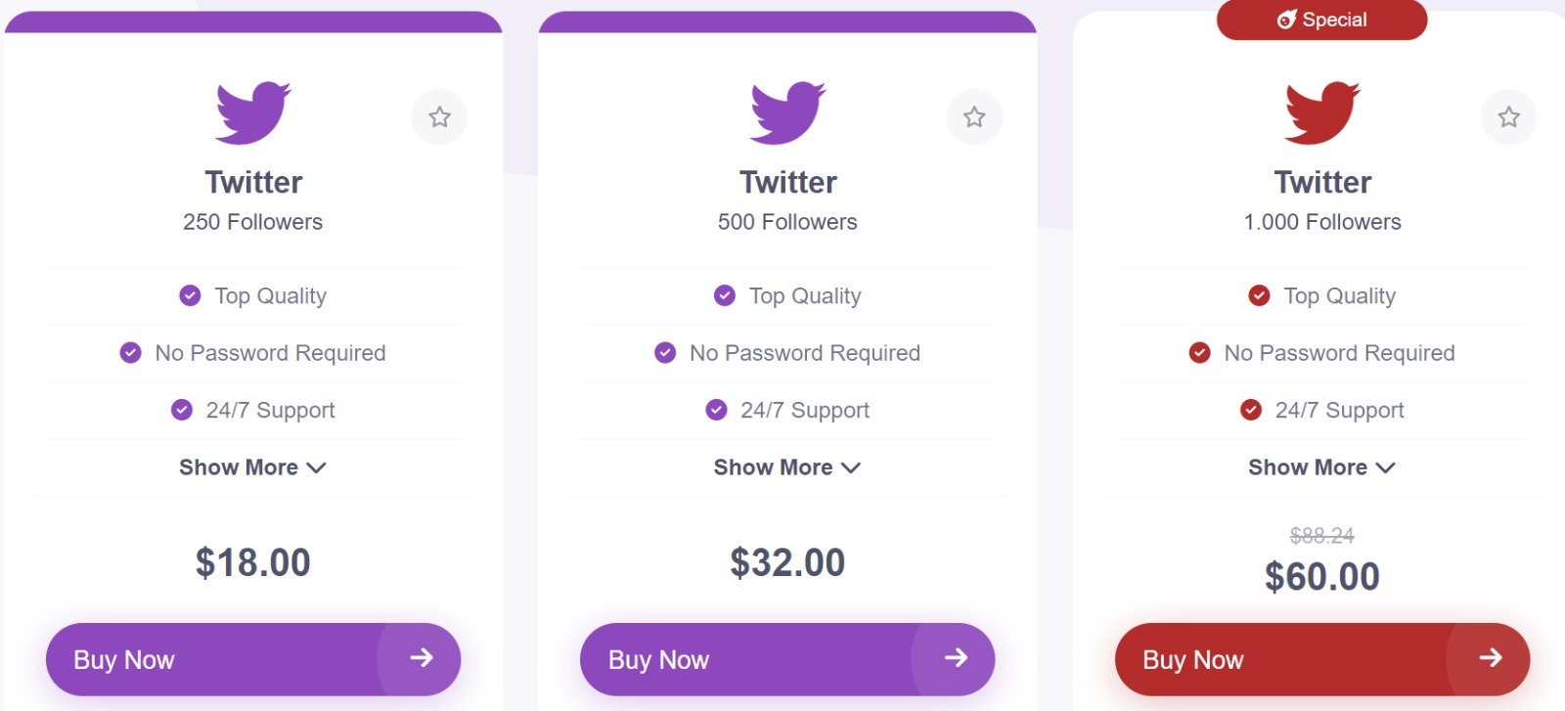
Task: Select Twitter title on 500 Followers card
Action: coord(788,182)
